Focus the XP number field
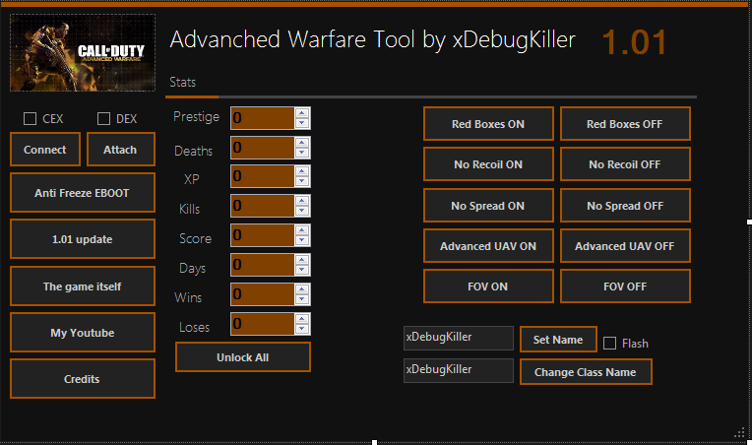The image size is (752, 445). [x=263, y=176]
